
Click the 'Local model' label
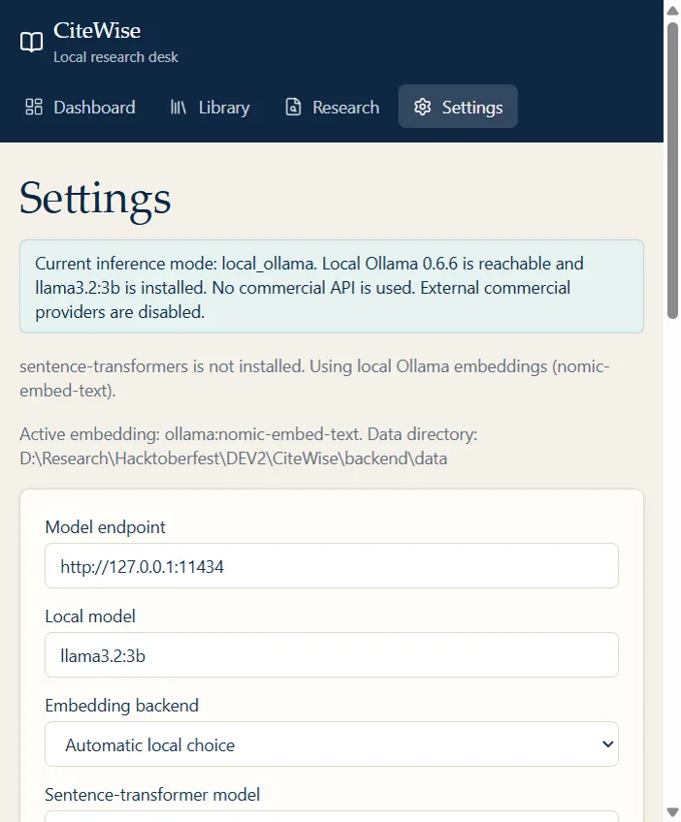90,616
